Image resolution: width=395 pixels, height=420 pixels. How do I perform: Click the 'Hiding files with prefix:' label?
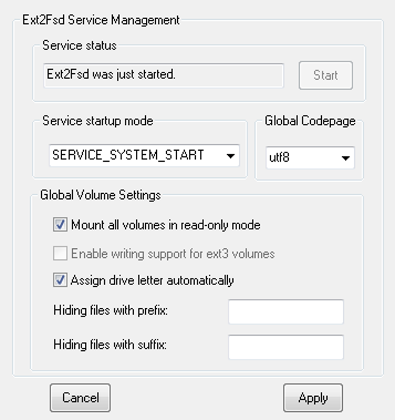pyautogui.click(x=110, y=310)
